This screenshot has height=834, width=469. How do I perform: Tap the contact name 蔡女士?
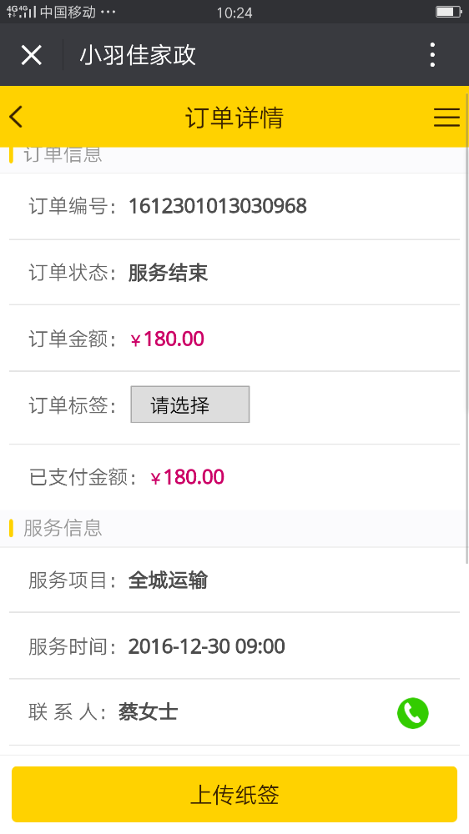[148, 712]
